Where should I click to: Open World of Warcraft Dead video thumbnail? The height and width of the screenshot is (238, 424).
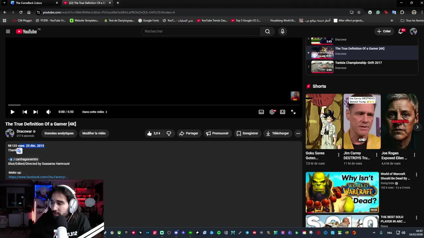pos(342,192)
